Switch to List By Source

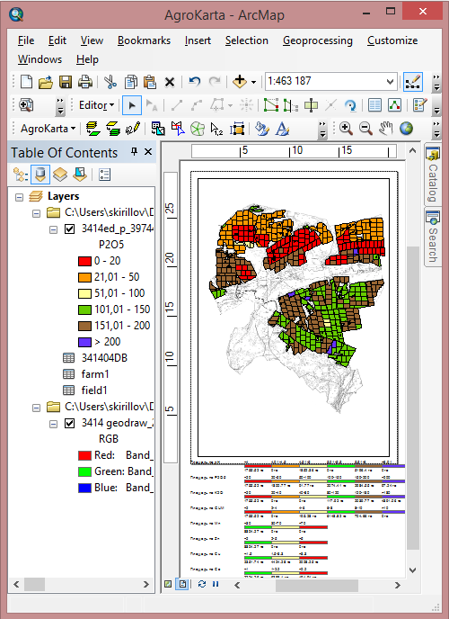tap(40, 175)
